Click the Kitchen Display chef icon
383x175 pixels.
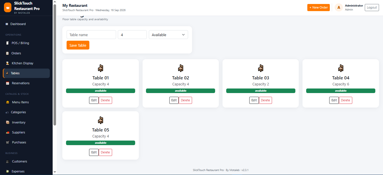[7, 63]
